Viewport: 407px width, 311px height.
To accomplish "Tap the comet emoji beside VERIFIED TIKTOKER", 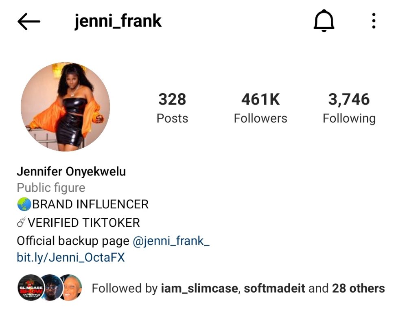I will (x=22, y=222).
